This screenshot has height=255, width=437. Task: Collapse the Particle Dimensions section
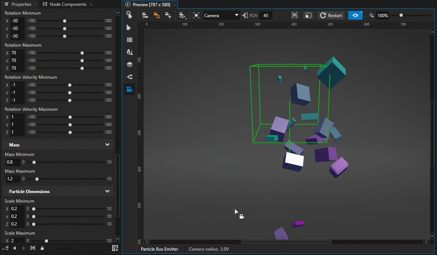pos(107,191)
